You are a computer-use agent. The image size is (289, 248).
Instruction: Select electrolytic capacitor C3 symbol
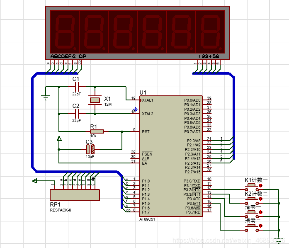tap(90, 149)
